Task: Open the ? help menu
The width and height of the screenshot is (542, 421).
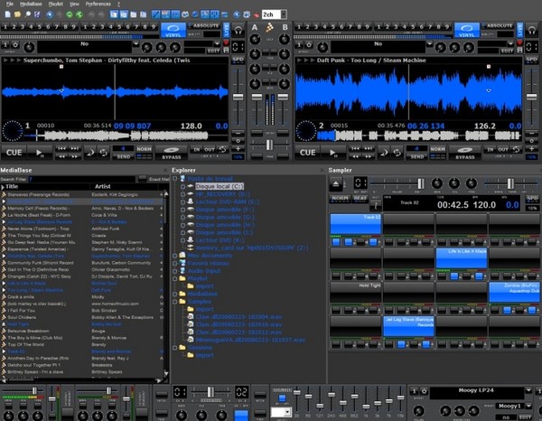Action: tap(119, 4)
